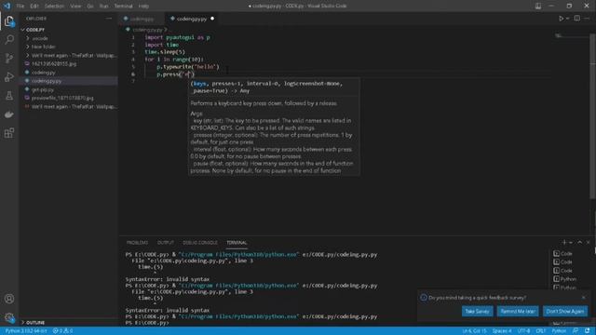Open editor More Actions ellipsis

point(587,19)
